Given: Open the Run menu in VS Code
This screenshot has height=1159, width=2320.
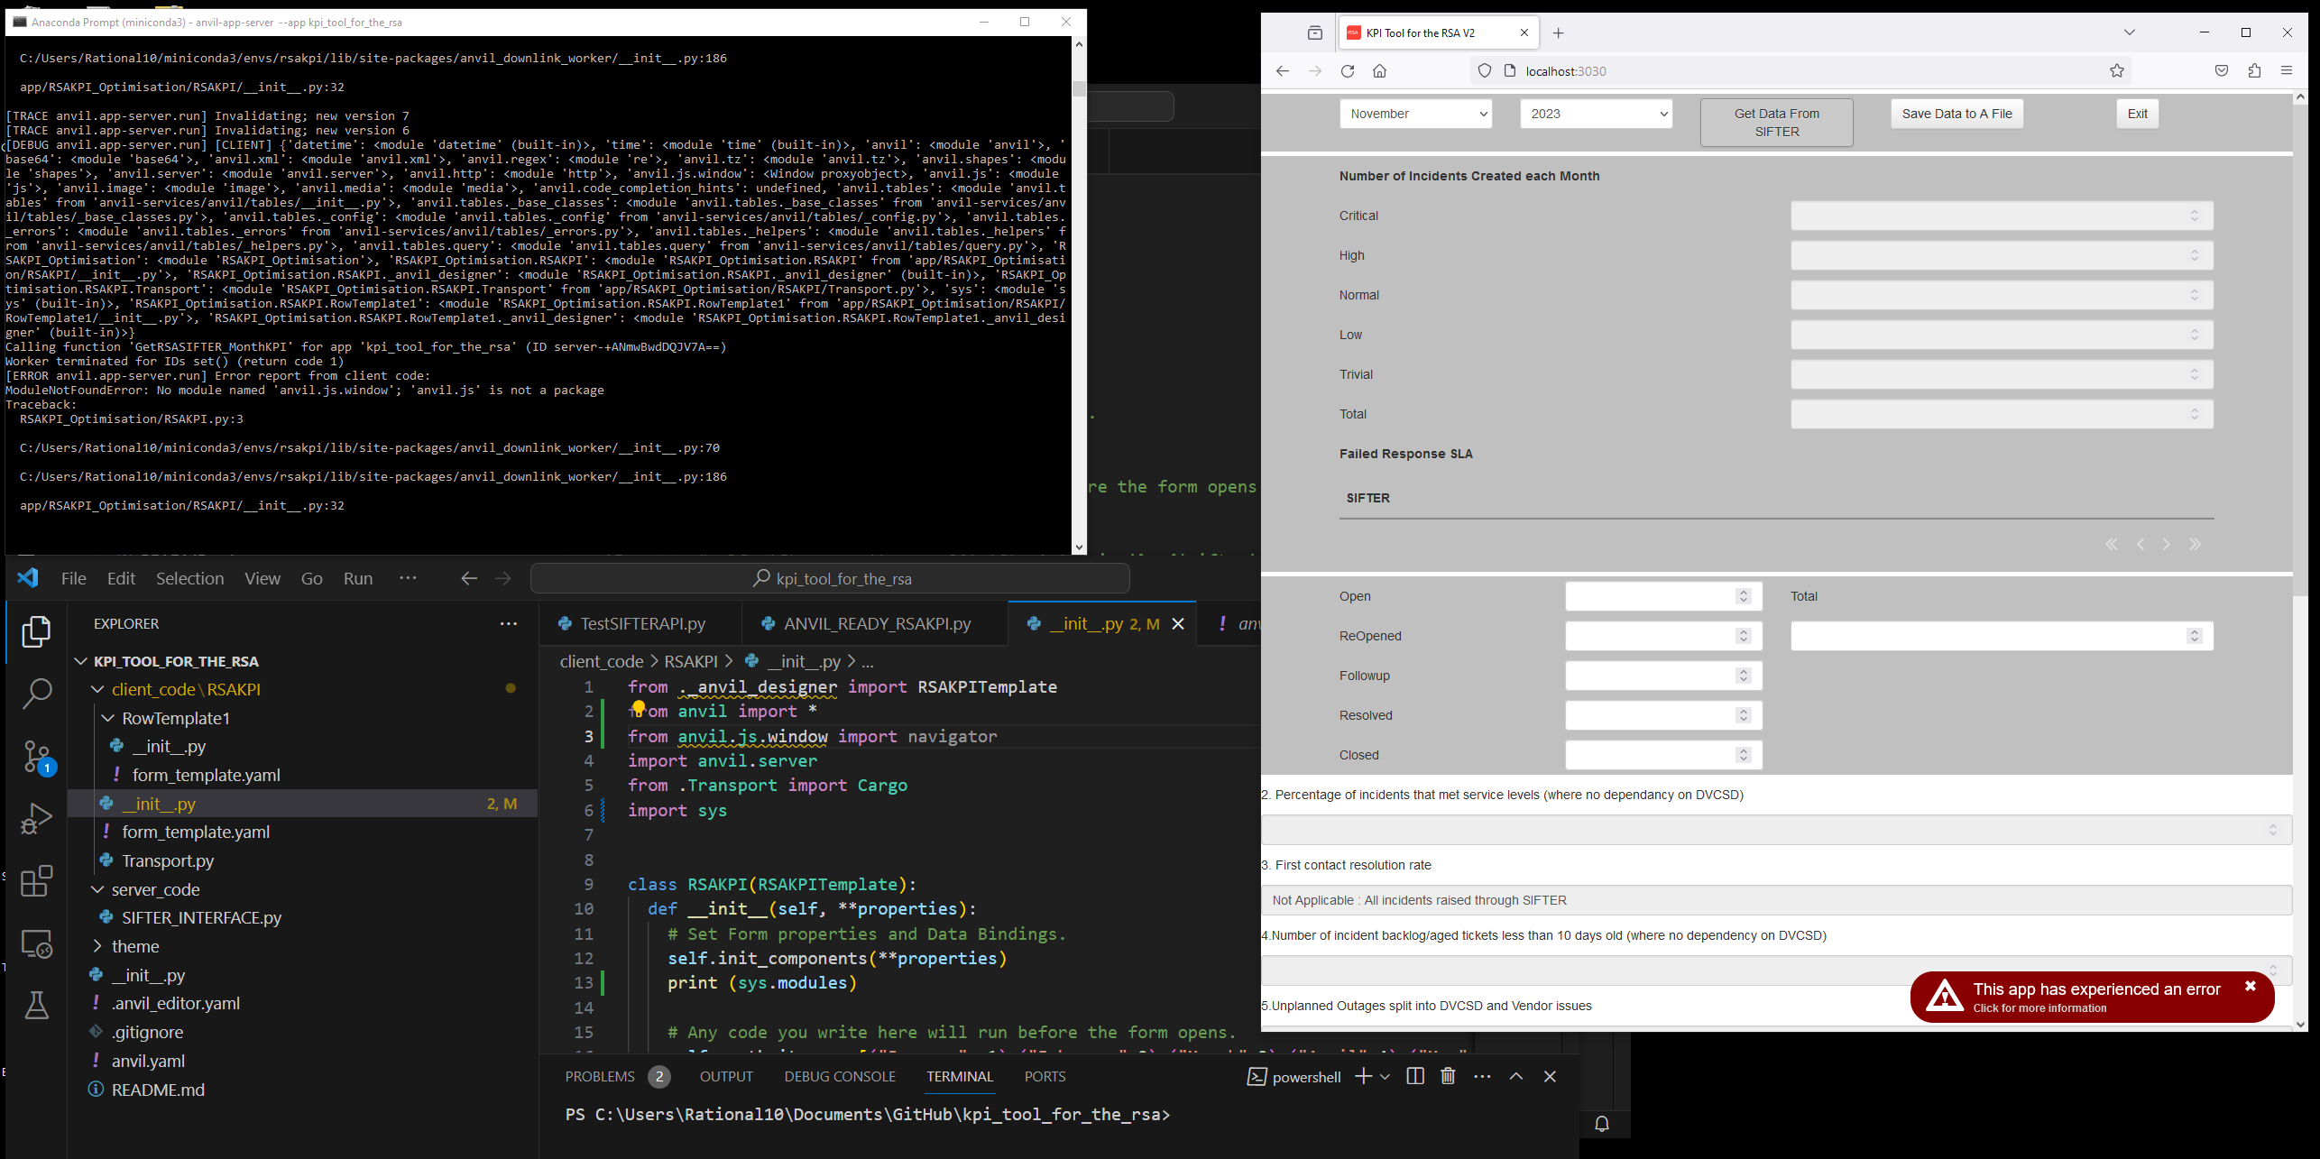Looking at the screenshot, I should (x=358, y=578).
